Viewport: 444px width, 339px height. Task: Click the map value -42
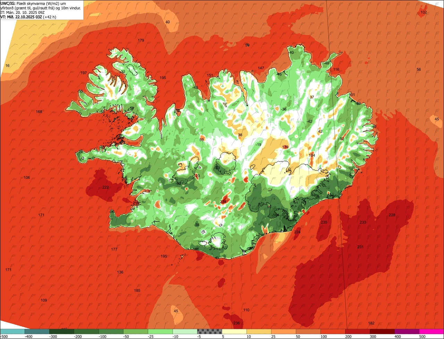[x=309, y=121]
